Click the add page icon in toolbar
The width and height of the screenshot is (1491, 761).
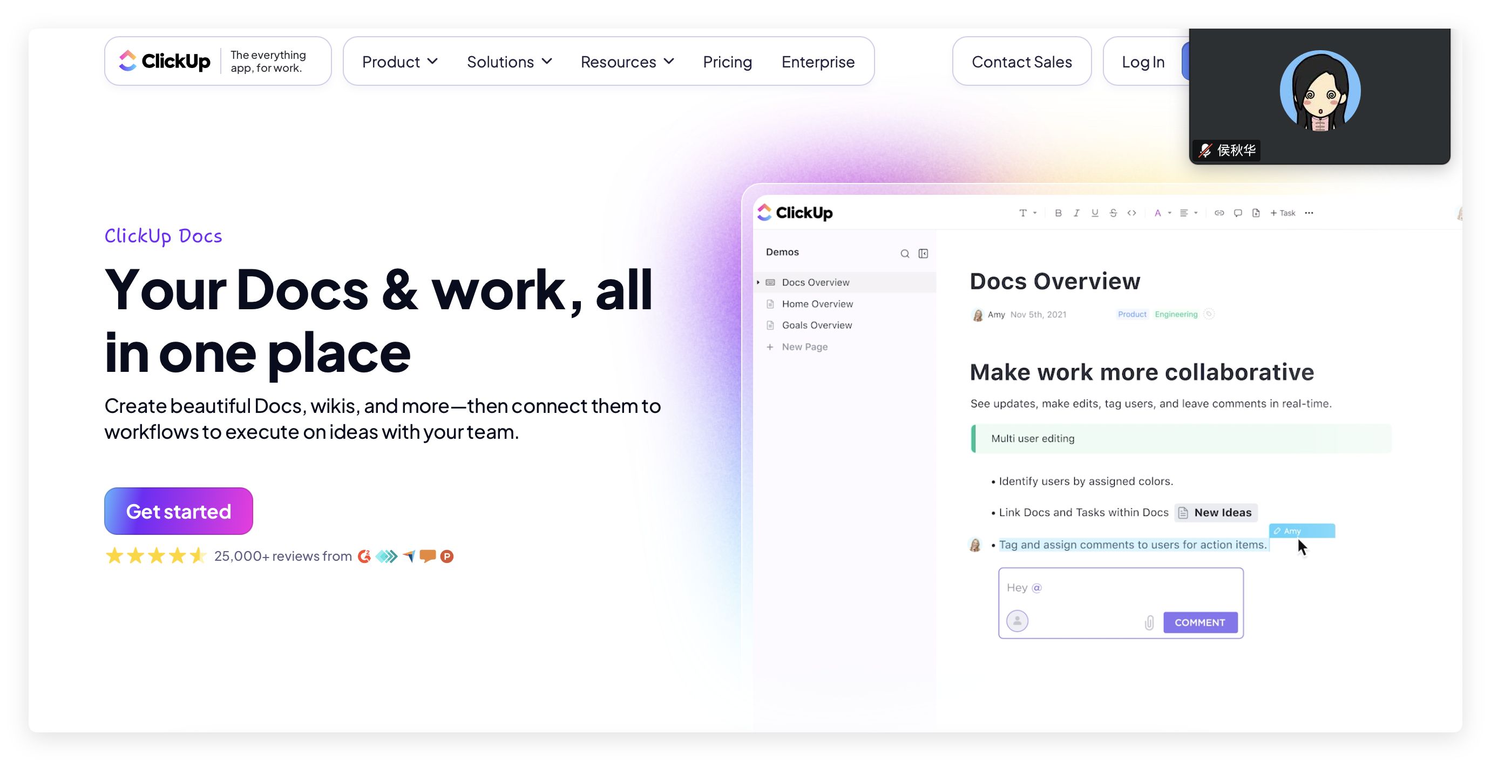(1256, 213)
